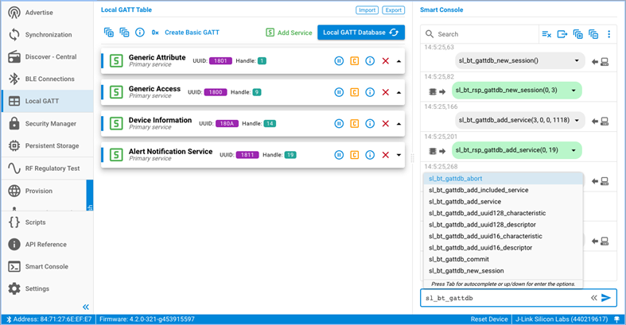Export console log with arrow icon

coord(562,34)
